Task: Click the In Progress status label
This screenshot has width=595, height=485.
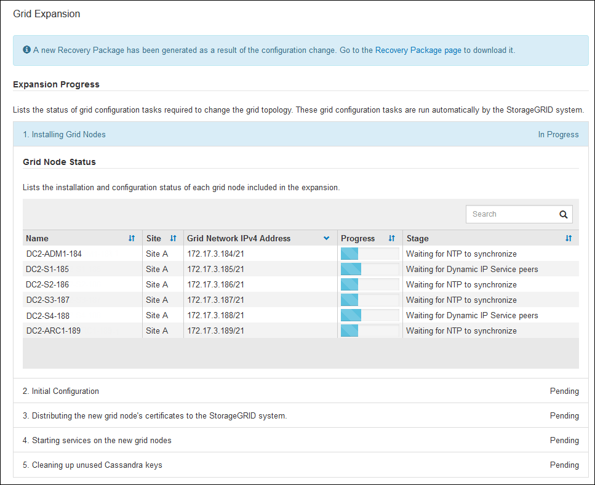Action: (x=558, y=134)
